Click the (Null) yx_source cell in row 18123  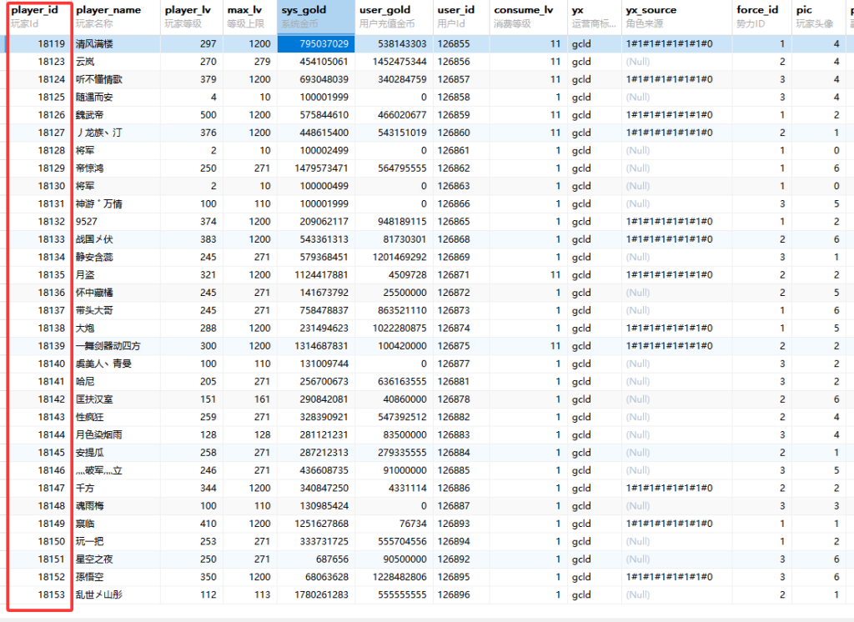[638, 62]
